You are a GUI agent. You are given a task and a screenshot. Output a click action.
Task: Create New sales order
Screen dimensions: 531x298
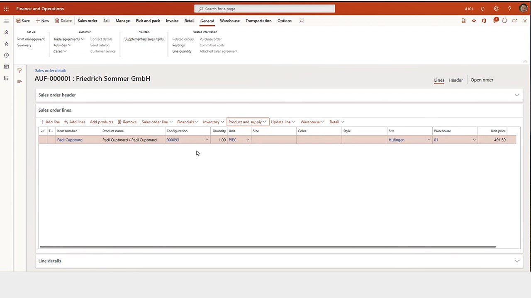point(42,21)
